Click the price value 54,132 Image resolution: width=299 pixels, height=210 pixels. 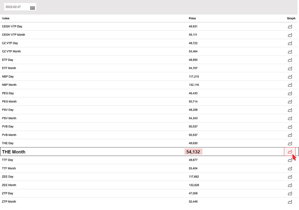(x=193, y=152)
